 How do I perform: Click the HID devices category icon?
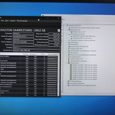pyautogui.click(x=69, y=85)
